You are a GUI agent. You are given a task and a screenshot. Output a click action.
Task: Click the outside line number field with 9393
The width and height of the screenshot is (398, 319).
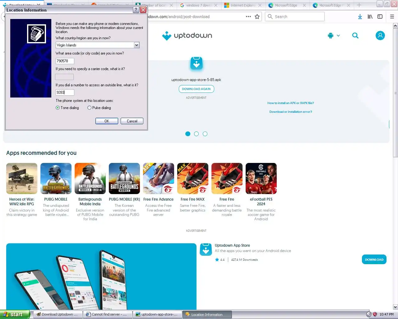(x=65, y=93)
